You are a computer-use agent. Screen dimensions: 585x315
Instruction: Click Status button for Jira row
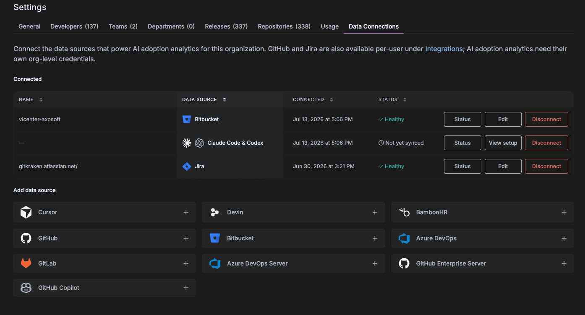(x=462, y=166)
